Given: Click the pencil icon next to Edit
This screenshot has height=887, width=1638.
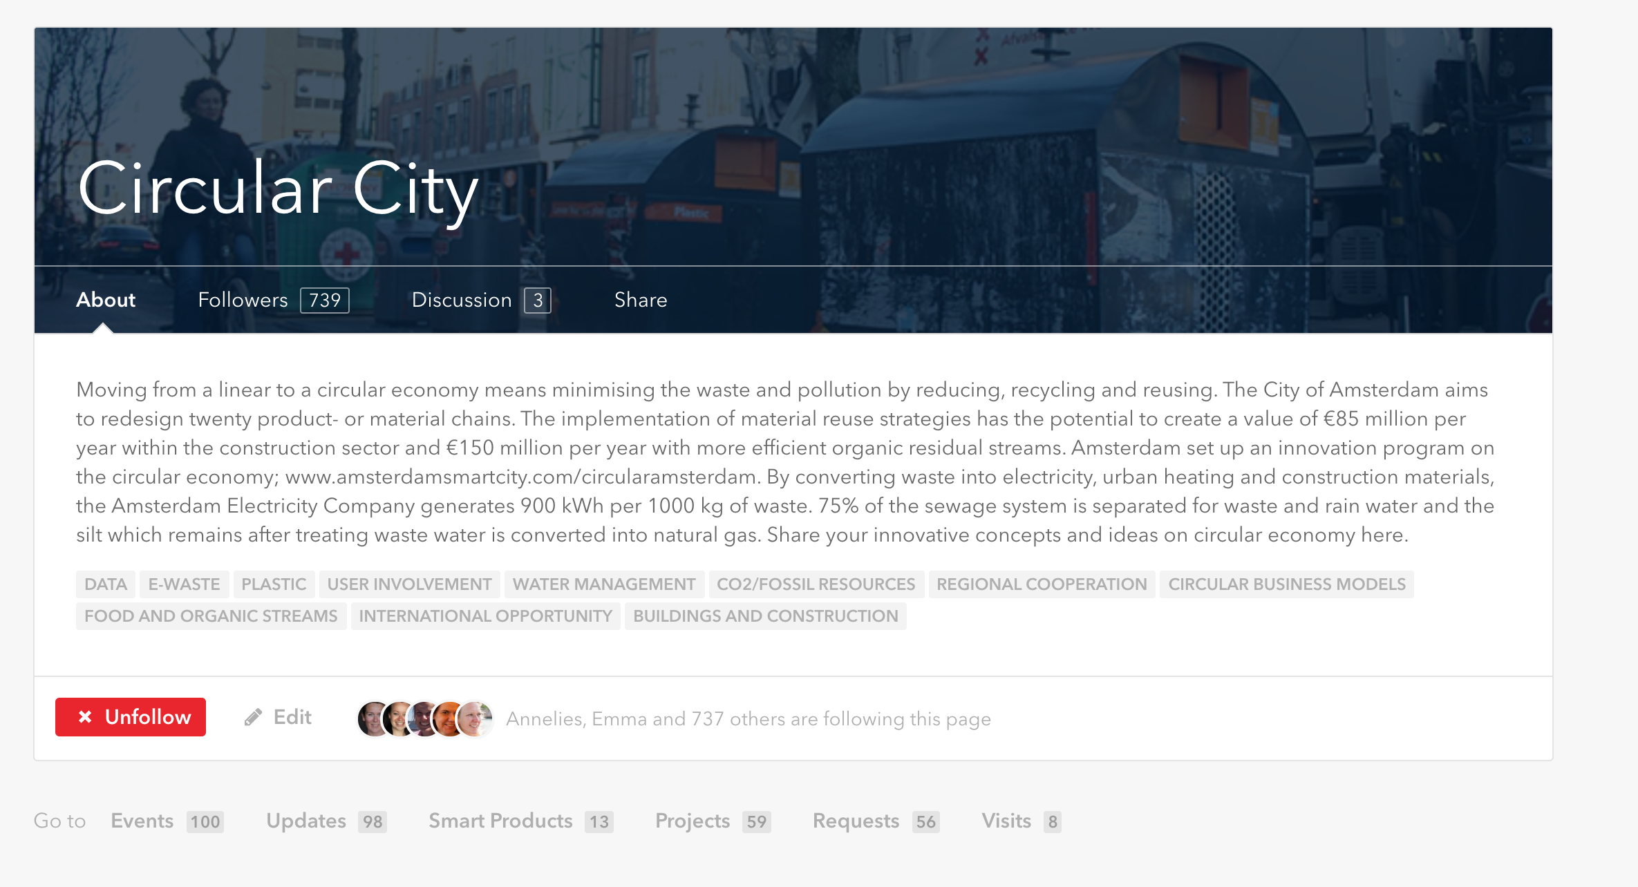Looking at the screenshot, I should 253,718.
